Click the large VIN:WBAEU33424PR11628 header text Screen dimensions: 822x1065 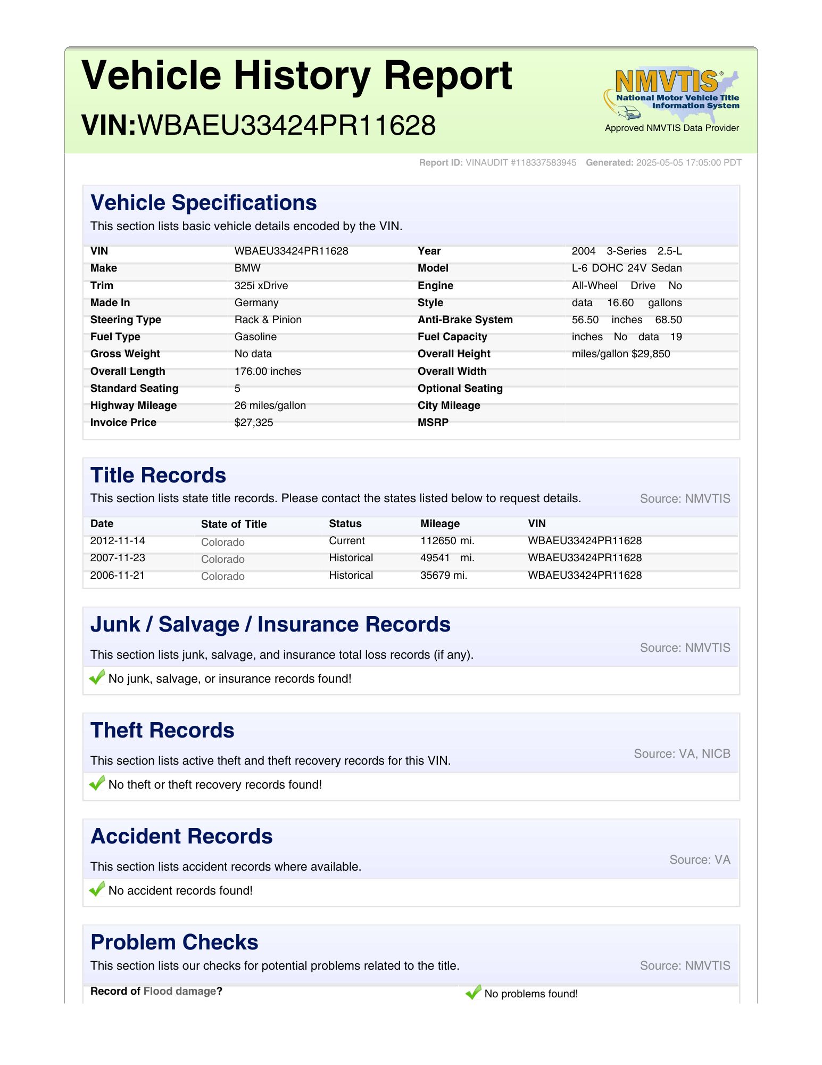tap(259, 126)
